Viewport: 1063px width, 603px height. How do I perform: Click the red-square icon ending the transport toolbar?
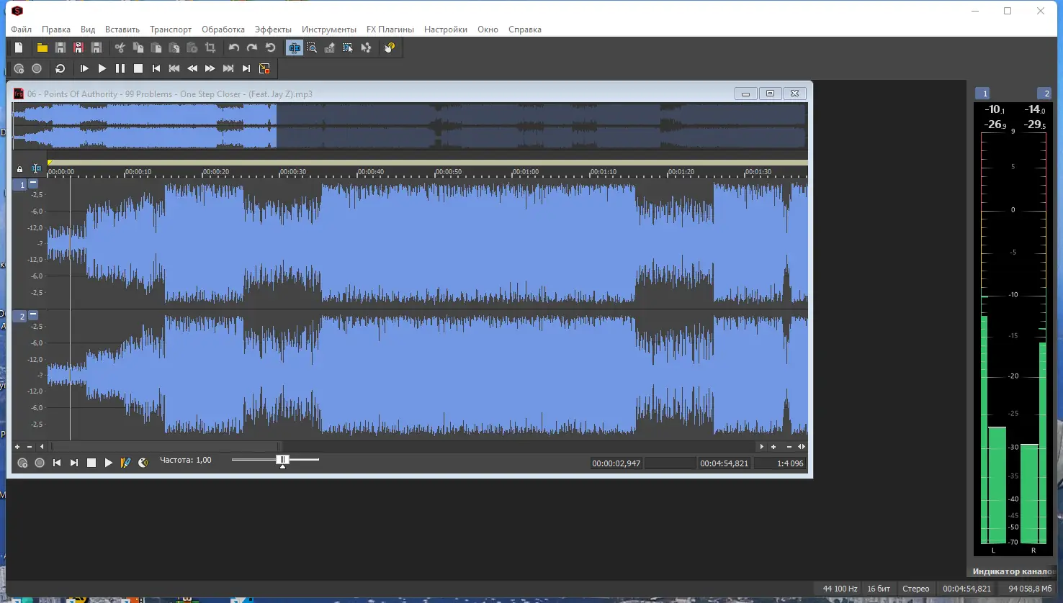point(264,68)
